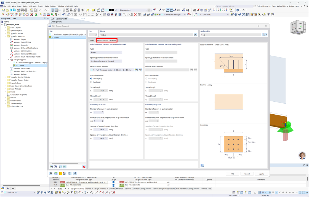
Task: Click the copy item icon below the List panel
Action: (55, 167)
